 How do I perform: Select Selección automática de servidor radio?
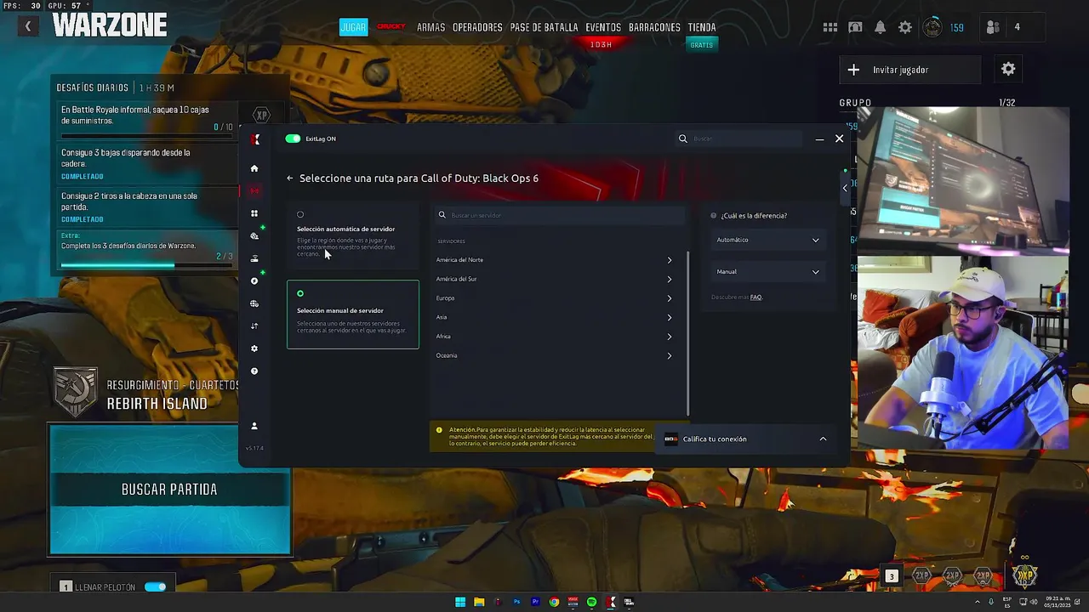click(300, 214)
